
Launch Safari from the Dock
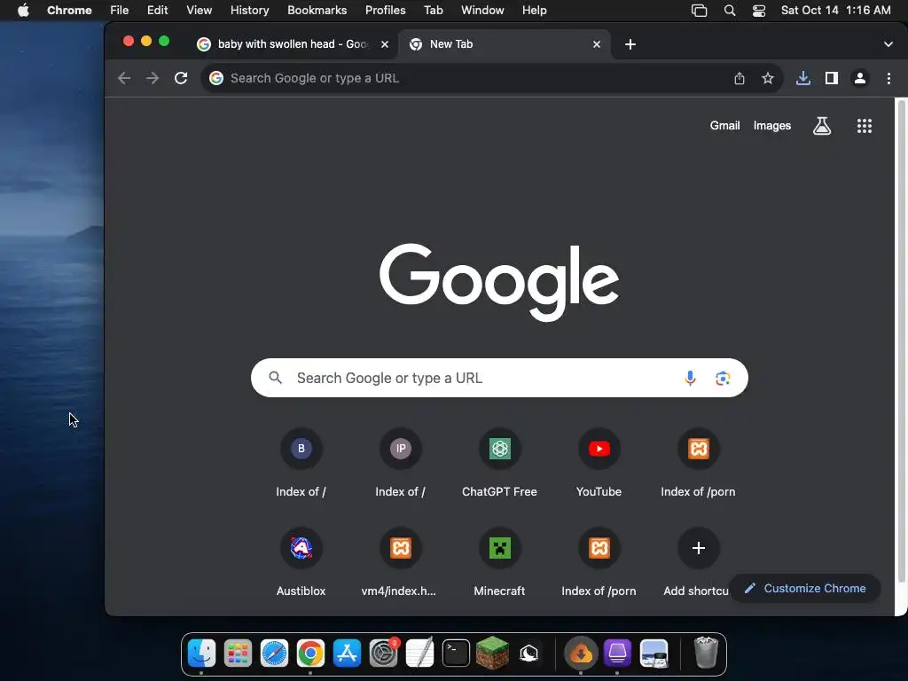coord(275,654)
